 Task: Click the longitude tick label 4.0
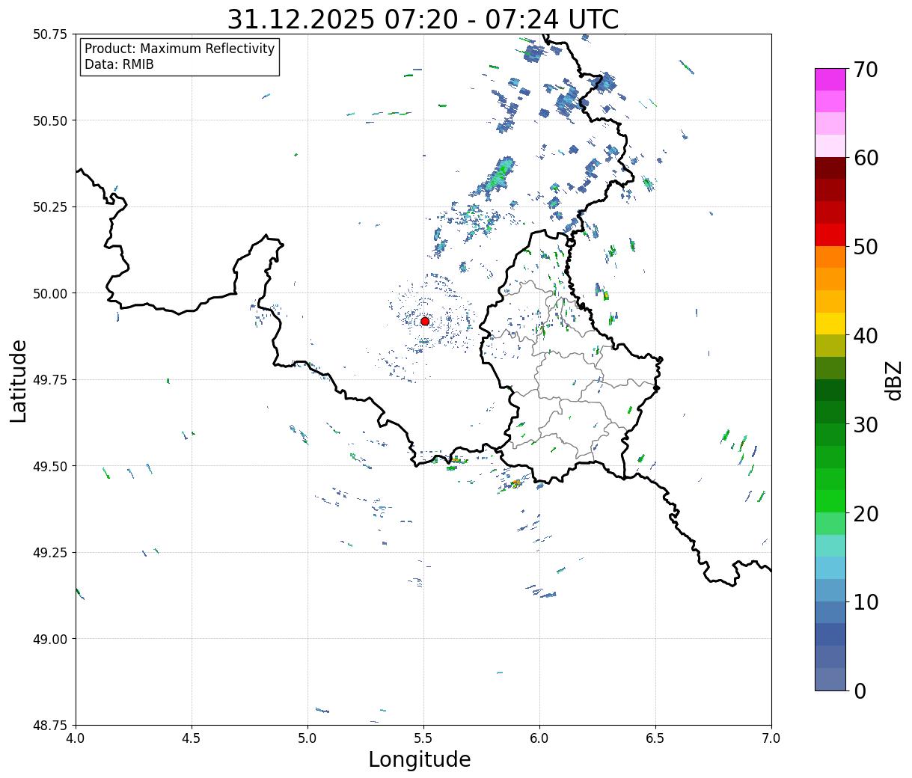click(76, 738)
